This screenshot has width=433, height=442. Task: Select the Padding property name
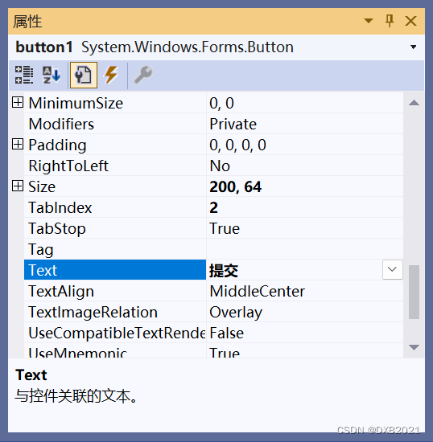pos(57,145)
